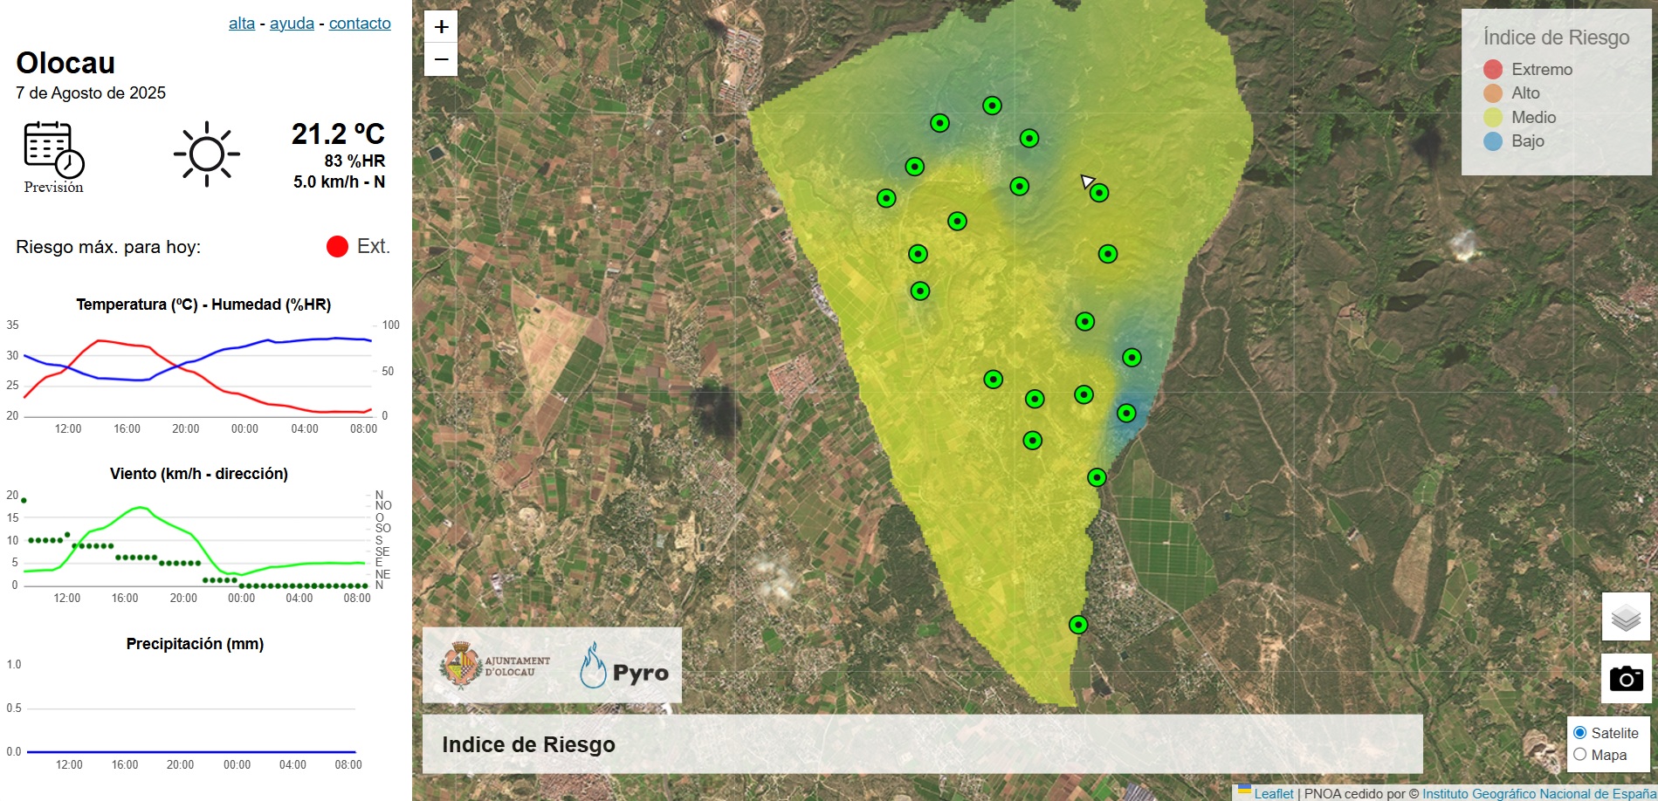Select the Satelite radio button

click(x=1580, y=733)
